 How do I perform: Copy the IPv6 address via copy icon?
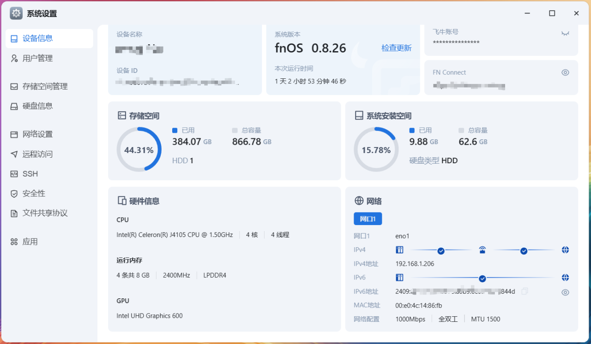click(x=525, y=291)
